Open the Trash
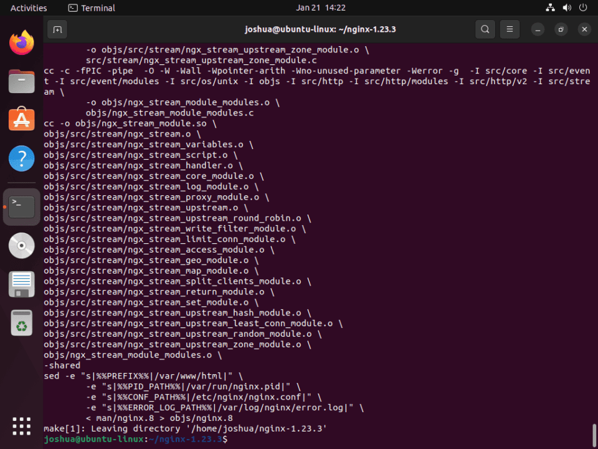 pyautogui.click(x=22, y=323)
